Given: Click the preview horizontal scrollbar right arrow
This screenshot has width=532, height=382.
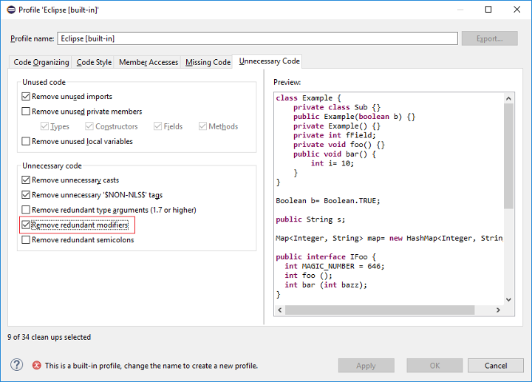Looking at the screenshot, I should click(498, 310).
